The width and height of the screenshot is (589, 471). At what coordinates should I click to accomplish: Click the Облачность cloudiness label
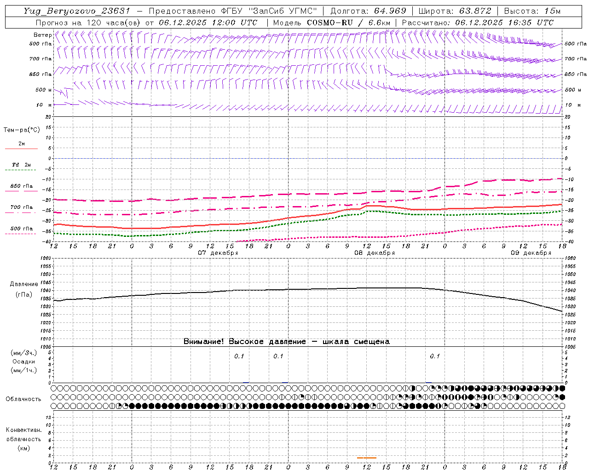click(23, 399)
